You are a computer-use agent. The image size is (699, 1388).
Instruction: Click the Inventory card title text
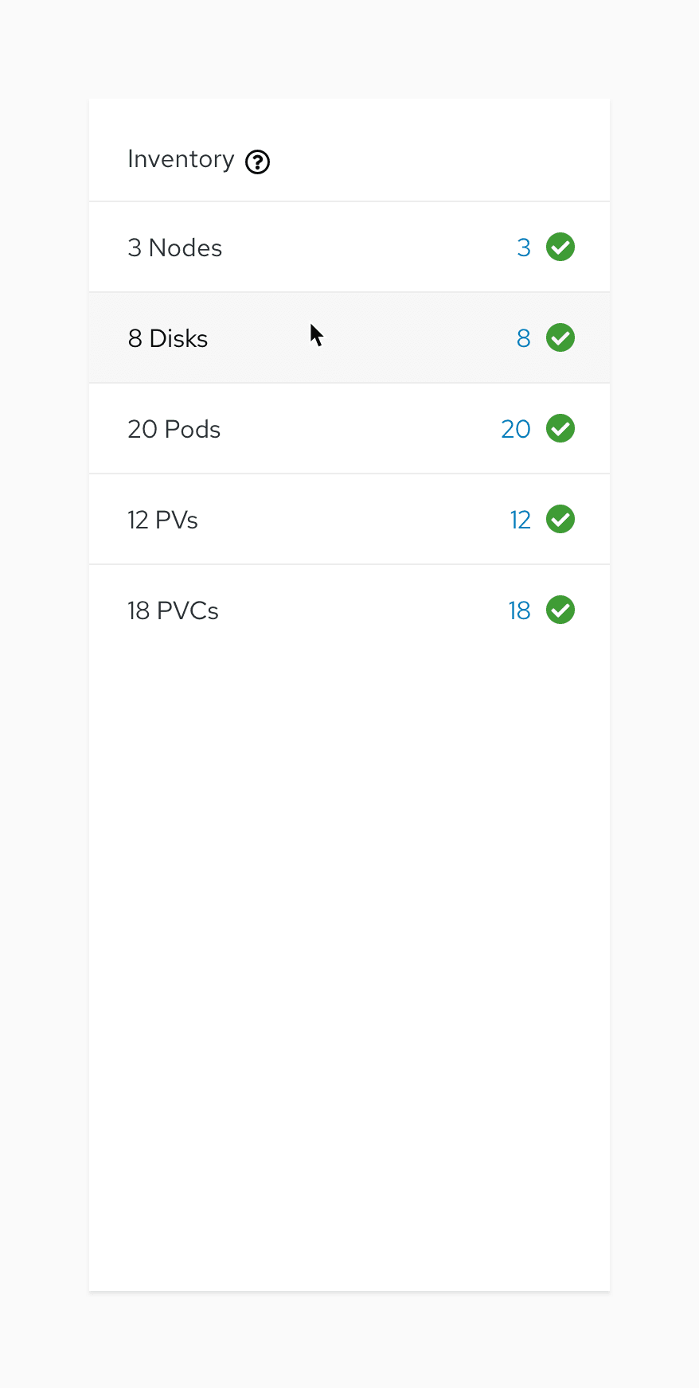181,159
